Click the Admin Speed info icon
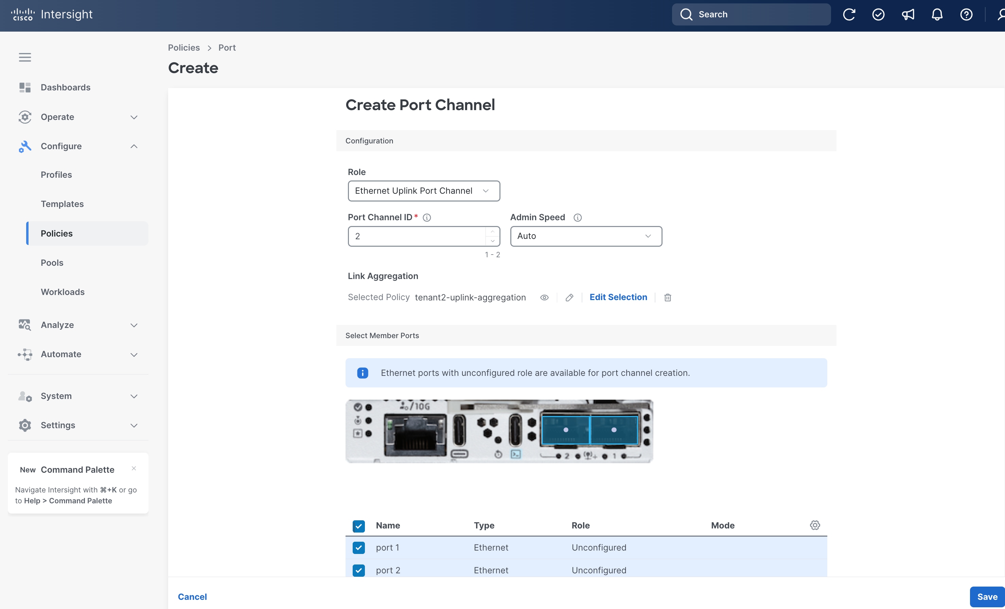This screenshot has width=1005, height=609. (578, 217)
